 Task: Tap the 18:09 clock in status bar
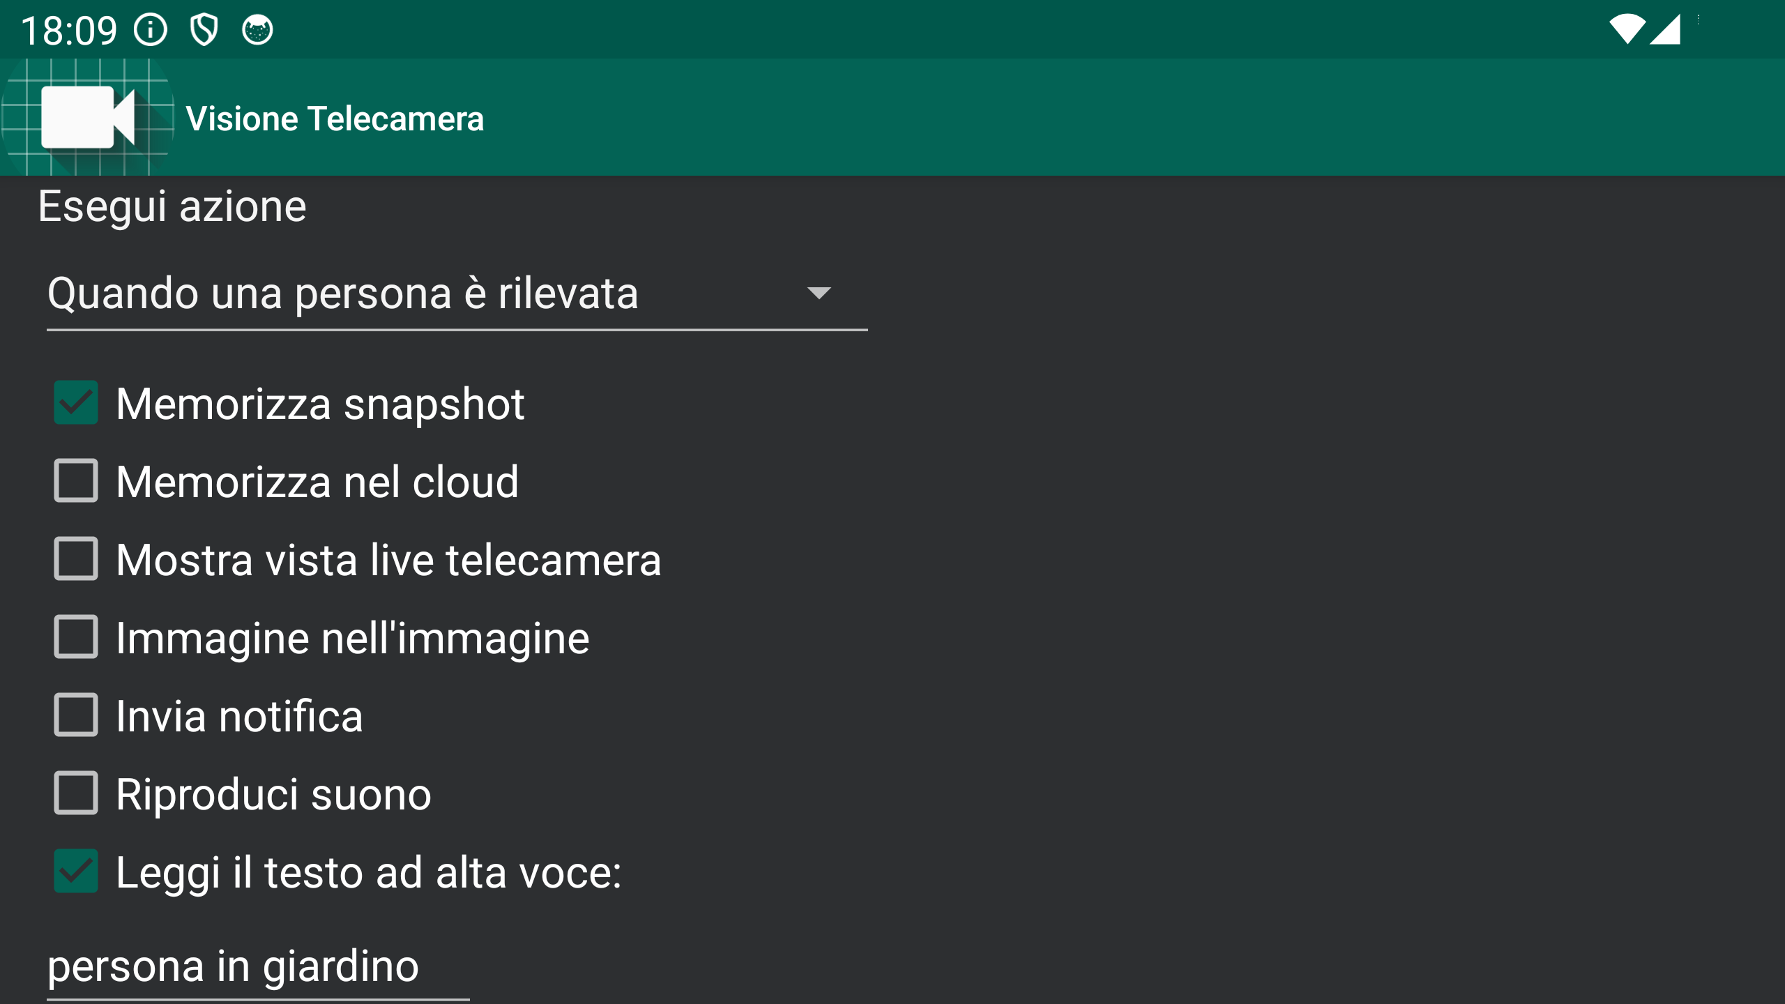[69, 31]
